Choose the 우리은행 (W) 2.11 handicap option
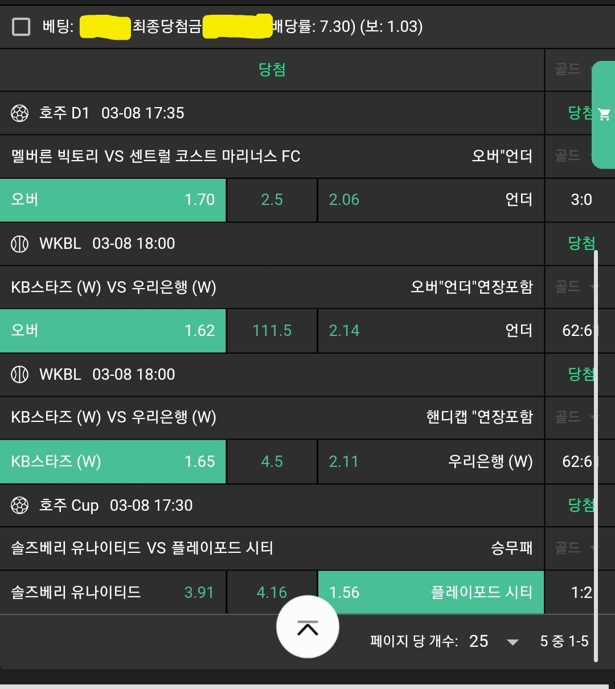 coord(430,462)
